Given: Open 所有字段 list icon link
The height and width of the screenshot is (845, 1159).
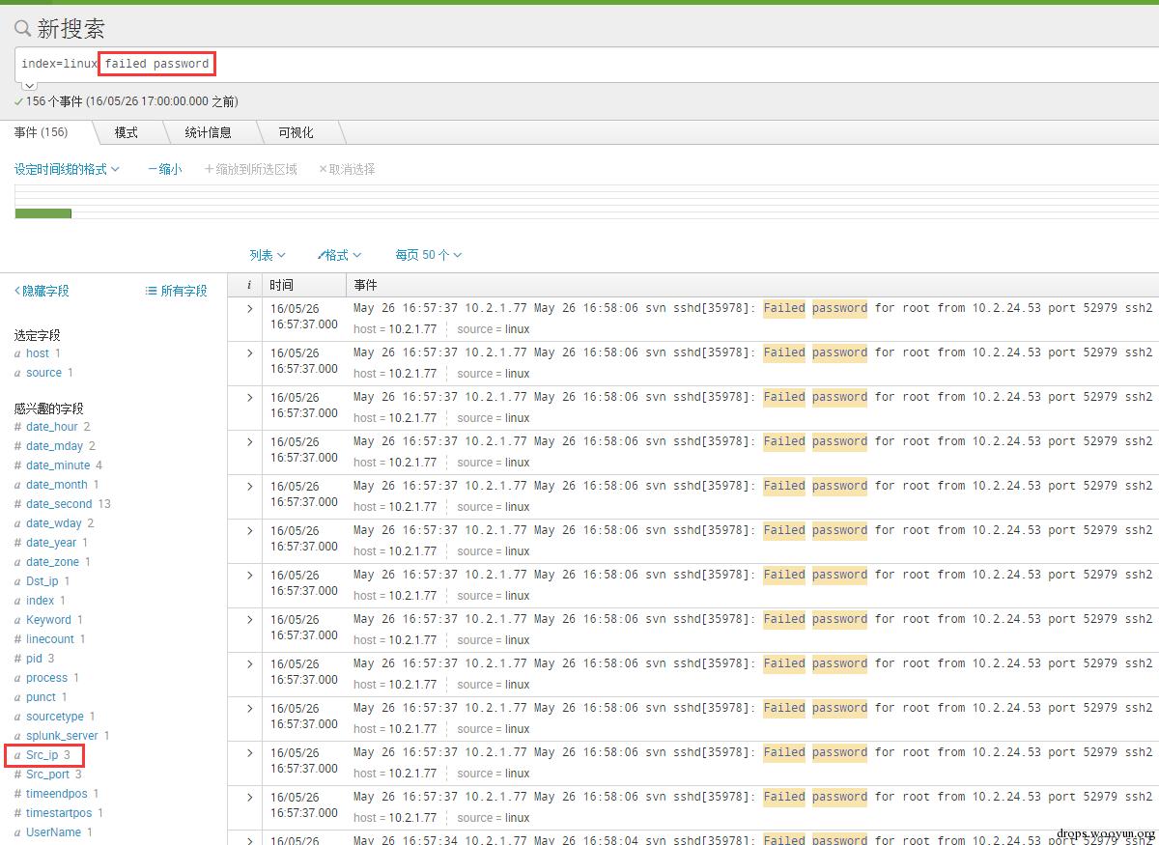Looking at the screenshot, I should (x=176, y=291).
